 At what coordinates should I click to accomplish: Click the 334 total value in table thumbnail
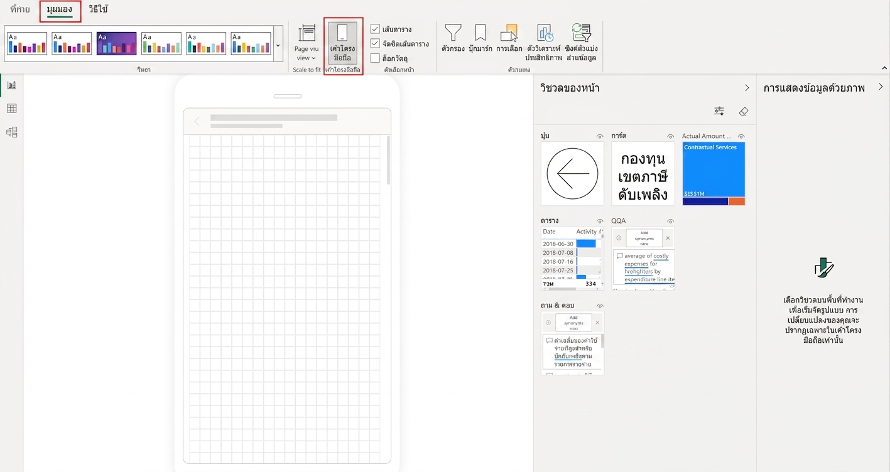pos(590,284)
